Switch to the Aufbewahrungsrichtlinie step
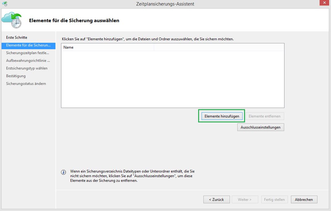This screenshot has width=331, height=211. click(28, 61)
